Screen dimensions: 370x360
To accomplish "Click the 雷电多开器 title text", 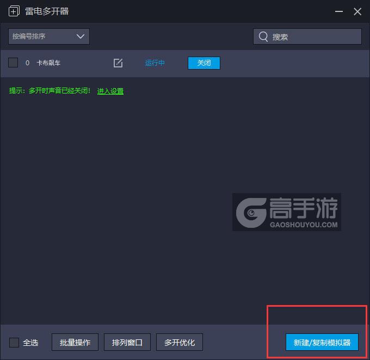I will (47, 11).
